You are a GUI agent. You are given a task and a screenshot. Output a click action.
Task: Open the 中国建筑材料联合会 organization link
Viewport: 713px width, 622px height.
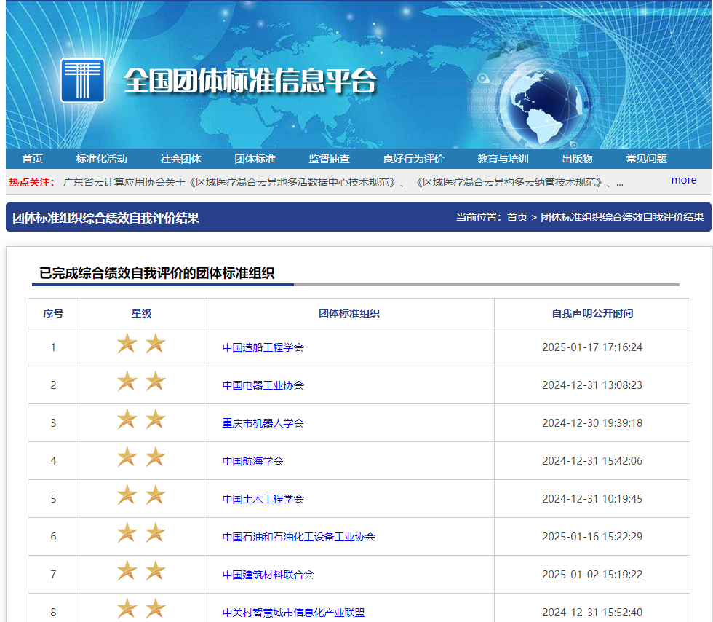pyautogui.click(x=268, y=574)
